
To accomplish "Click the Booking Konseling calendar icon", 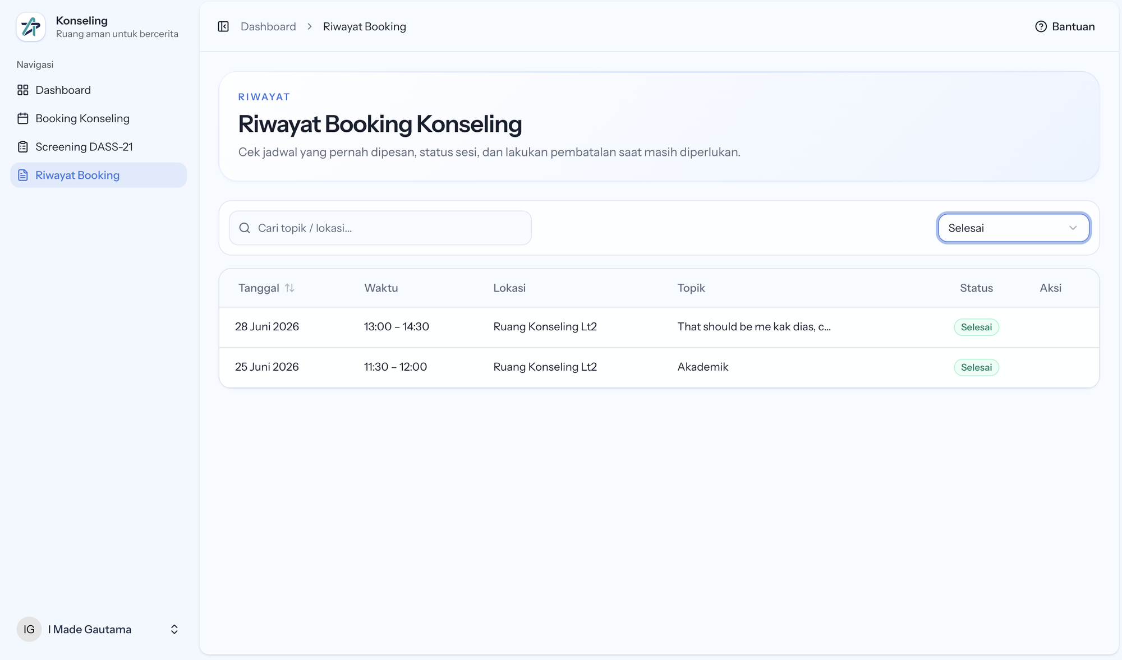I will 23,118.
